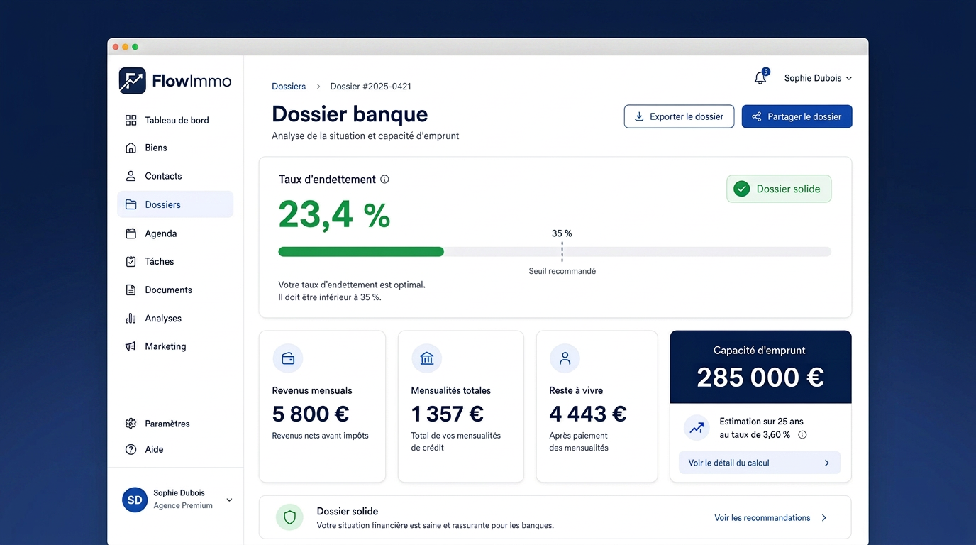
Task: Open the Biens section
Action: (x=175, y=148)
